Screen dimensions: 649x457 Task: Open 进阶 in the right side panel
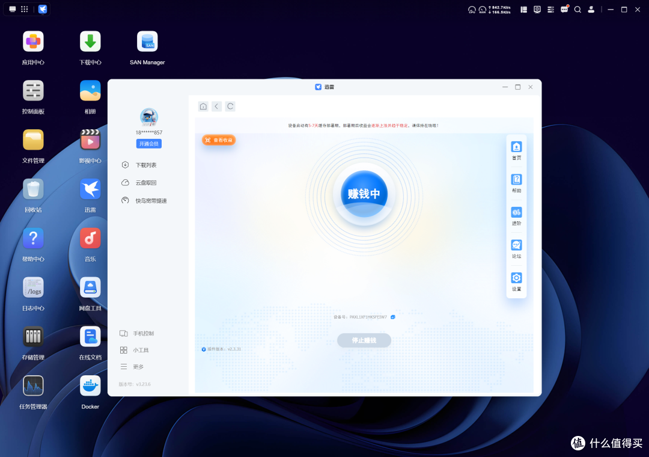click(516, 216)
